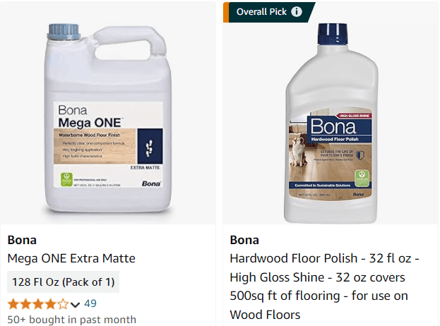
Task: Click the '50+ bought in past month' text
Action: pyautogui.click(x=72, y=320)
